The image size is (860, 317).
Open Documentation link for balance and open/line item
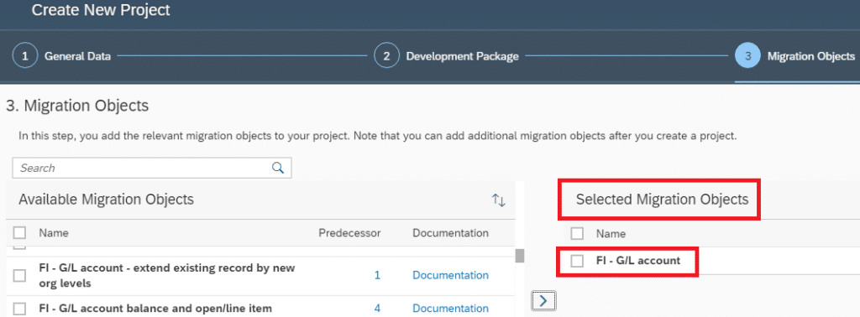tap(450, 309)
